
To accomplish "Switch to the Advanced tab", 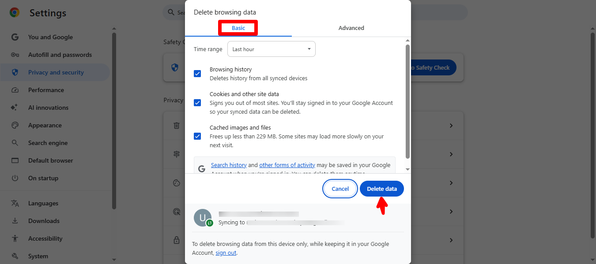I will pos(351,28).
